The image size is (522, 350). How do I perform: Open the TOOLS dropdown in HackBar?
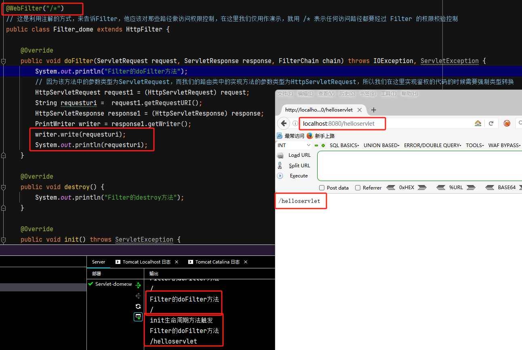click(475, 145)
